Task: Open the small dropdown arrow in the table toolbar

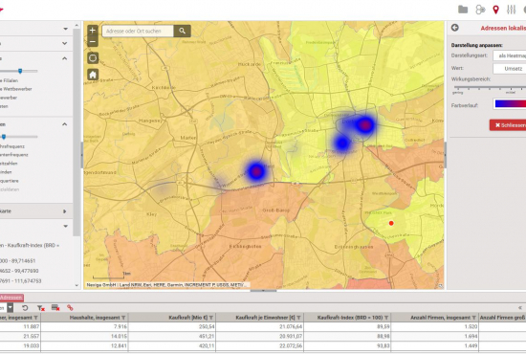Action: [11, 308]
